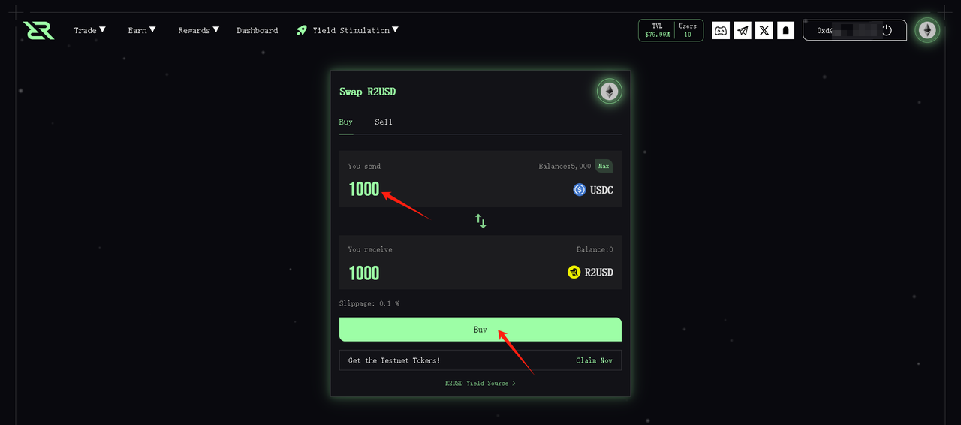This screenshot has height=425, width=961.
Task: Click the Claim Now link
Action: pyautogui.click(x=594, y=360)
